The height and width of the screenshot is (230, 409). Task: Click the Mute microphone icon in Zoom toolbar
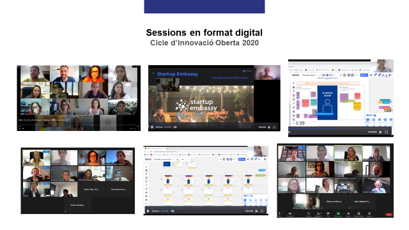[x=280, y=213]
